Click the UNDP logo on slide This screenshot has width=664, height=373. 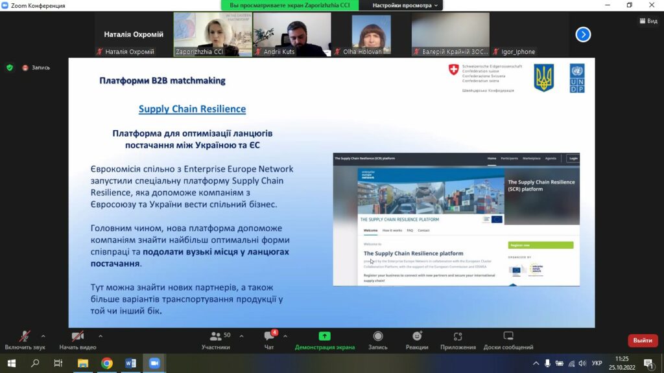pyautogui.click(x=577, y=78)
